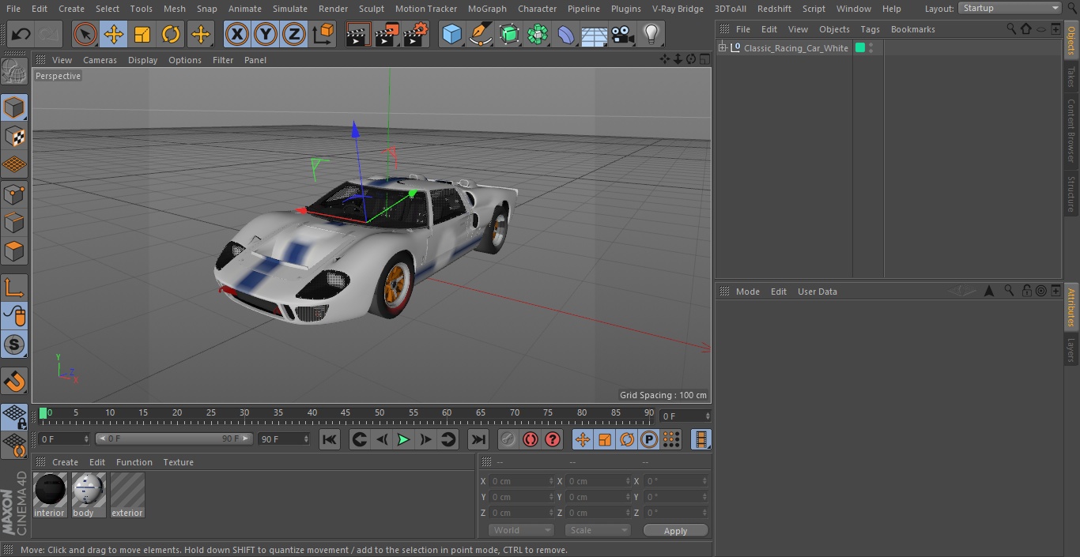
Task: Click frame 45 on the timeline
Action: [x=346, y=413]
